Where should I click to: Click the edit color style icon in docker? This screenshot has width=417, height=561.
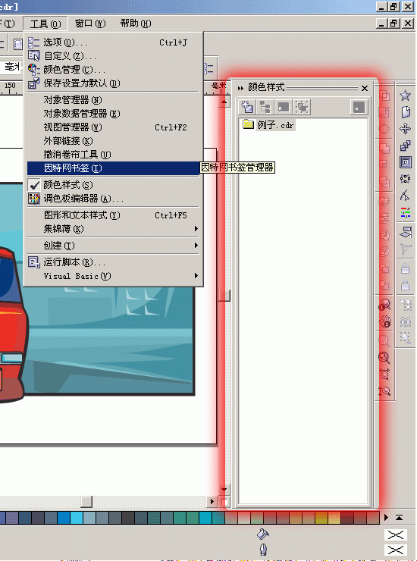click(x=284, y=107)
